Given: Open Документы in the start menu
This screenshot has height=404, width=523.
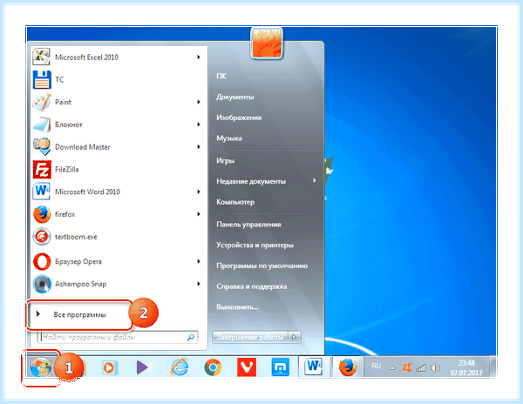Looking at the screenshot, I should pyautogui.click(x=234, y=97).
